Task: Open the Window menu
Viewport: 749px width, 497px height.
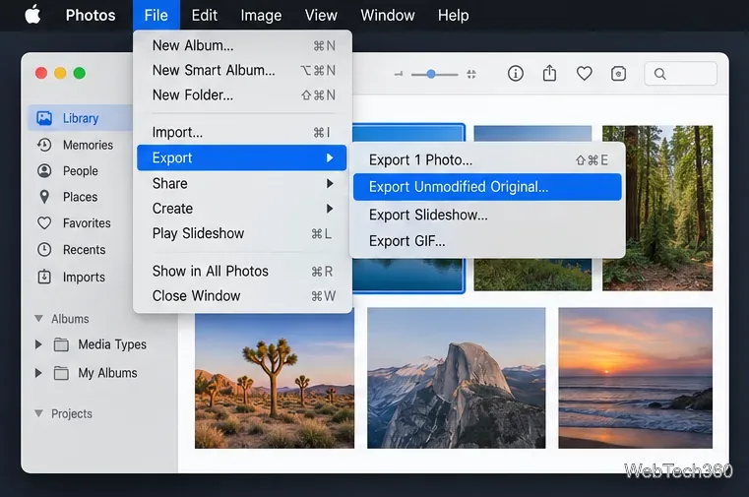Action: point(388,16)
